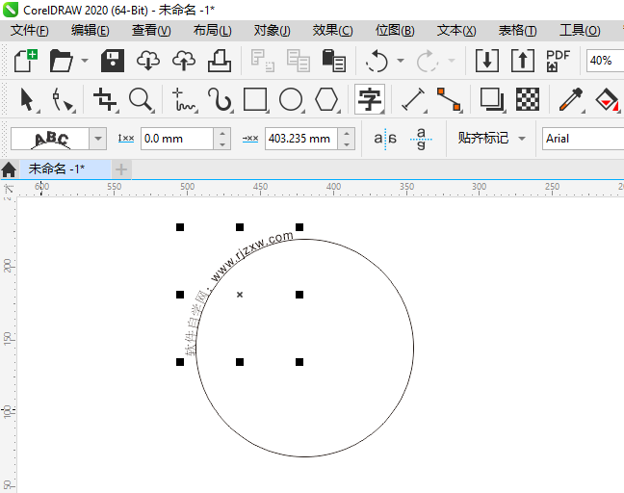
Task: Click the distance from path 0.0 mm field
Action: [x=177, y=139]
